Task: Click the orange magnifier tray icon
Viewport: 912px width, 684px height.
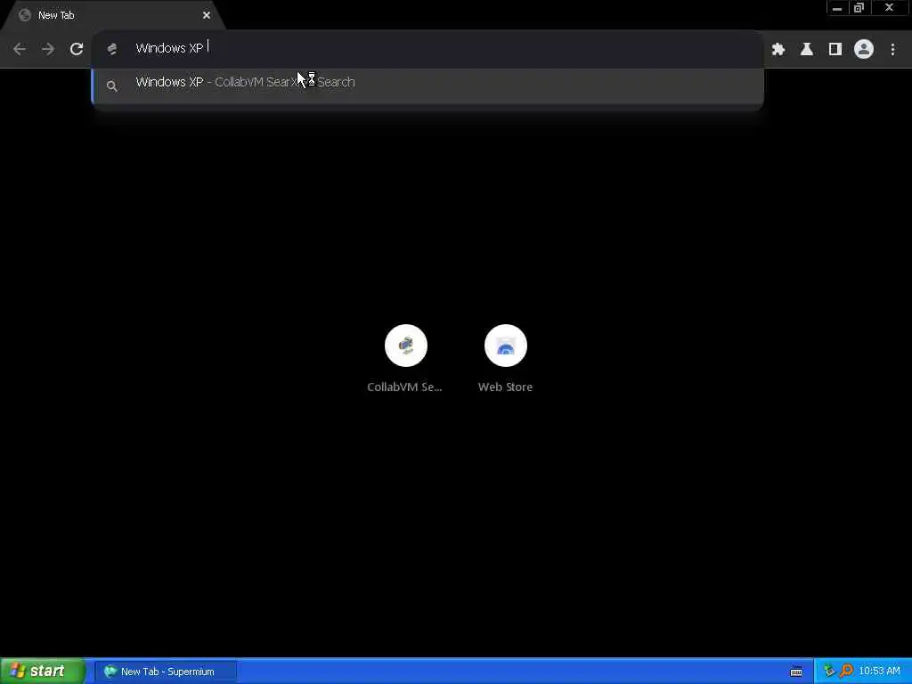Action: pyautogui.click(x=846, y=672)
